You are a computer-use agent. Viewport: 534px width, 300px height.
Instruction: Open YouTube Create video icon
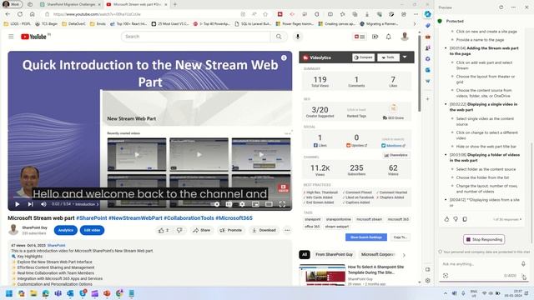375,37
